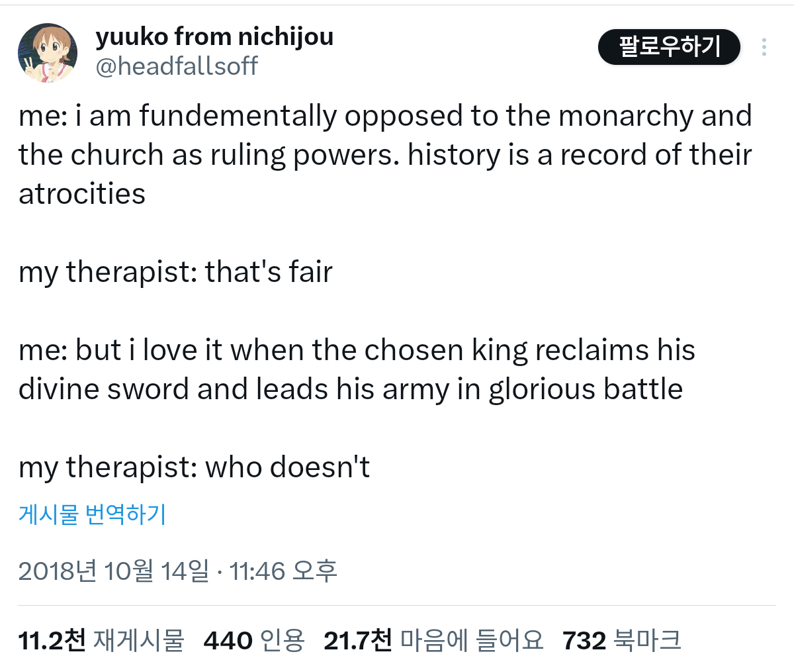The height and width of the screenshot is (658, 794).
Task: Click the 팔로우하기 follow button
Action: 669,47
